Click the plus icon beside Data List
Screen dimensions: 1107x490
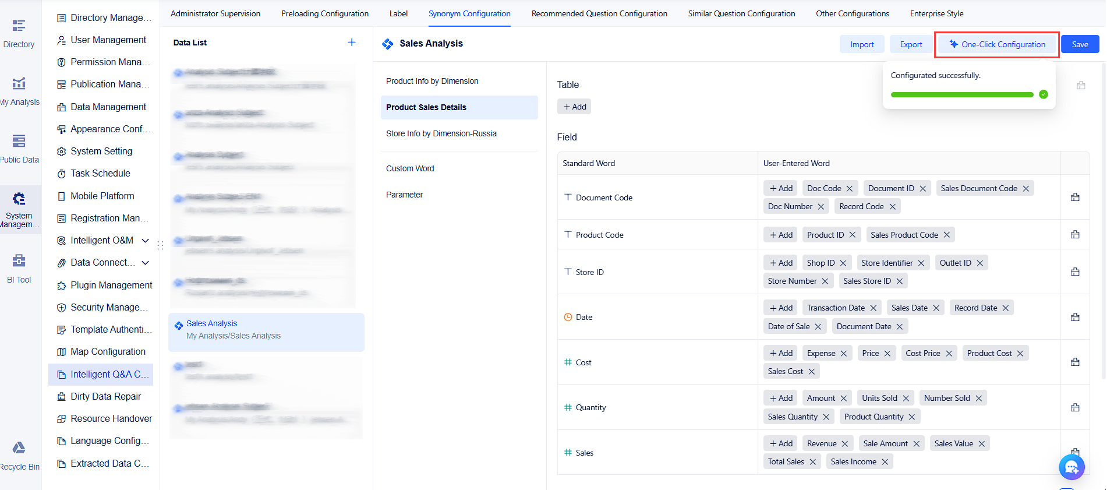351,42
